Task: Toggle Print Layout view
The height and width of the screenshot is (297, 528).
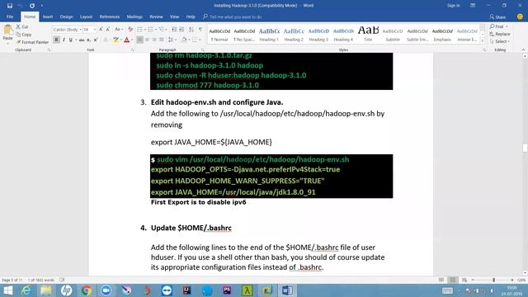Action: [x=453, y=280]
